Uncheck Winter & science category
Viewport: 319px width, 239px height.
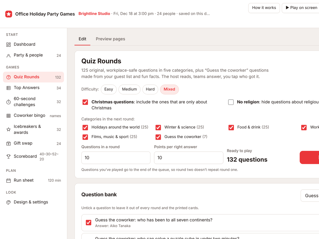pyautogui.click(x=158, y=127)
